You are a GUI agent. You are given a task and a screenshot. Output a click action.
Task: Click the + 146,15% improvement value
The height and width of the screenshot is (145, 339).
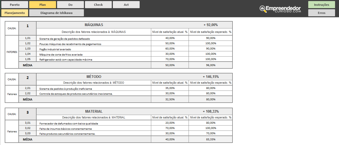210,77
